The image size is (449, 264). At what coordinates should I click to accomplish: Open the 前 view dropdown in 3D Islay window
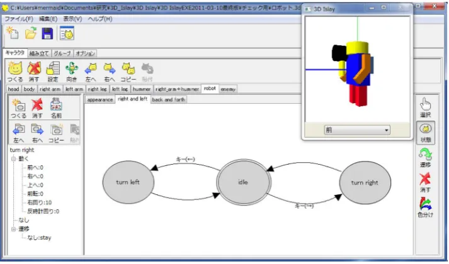click(x=357, y=130)
